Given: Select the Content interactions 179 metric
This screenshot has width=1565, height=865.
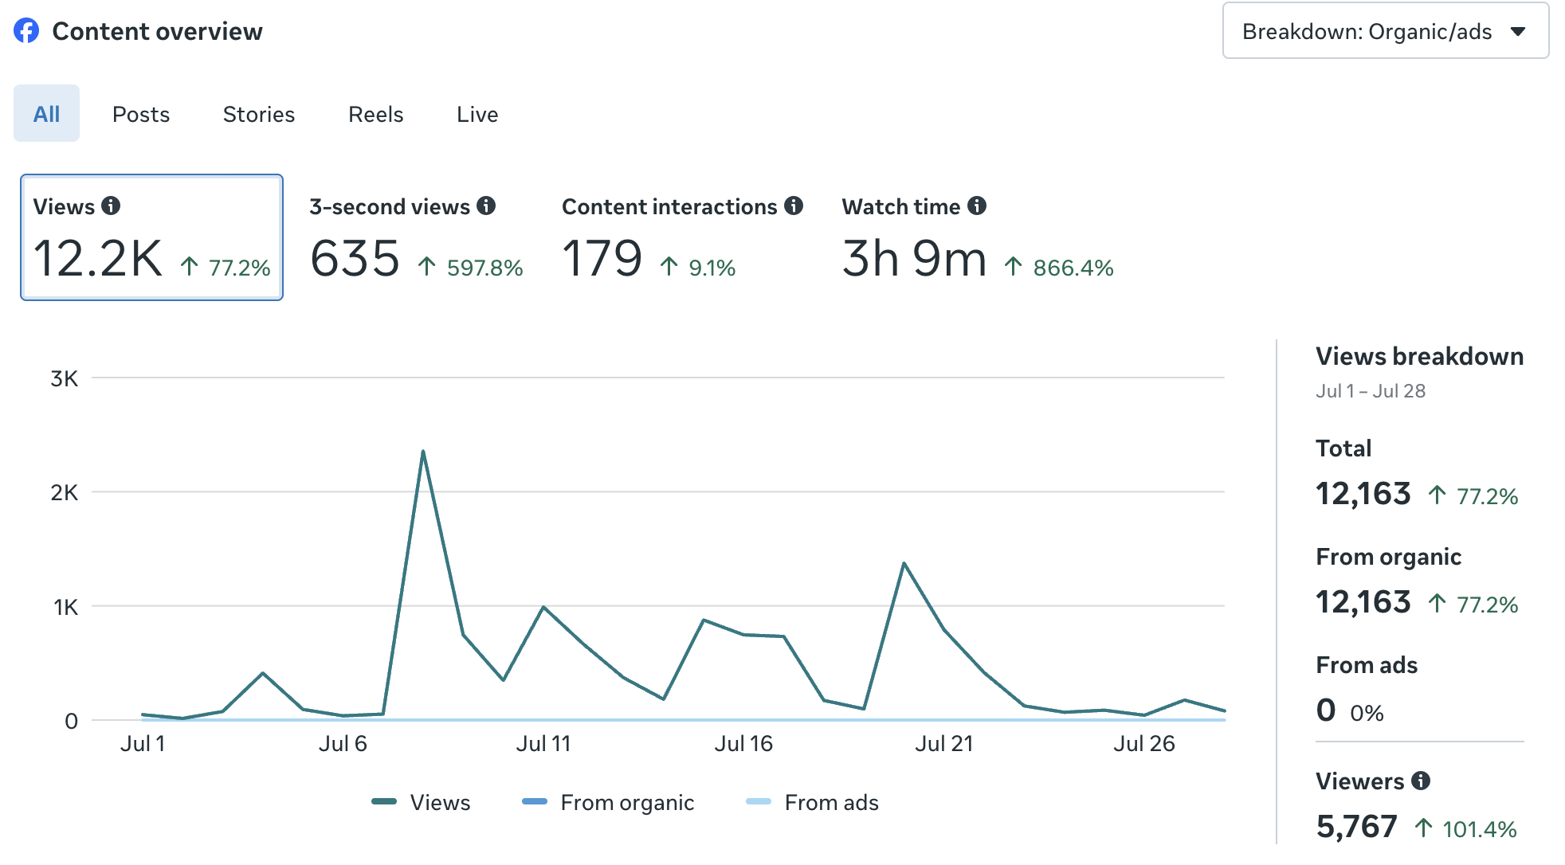Looking at the screenshot, I should 682,239.
